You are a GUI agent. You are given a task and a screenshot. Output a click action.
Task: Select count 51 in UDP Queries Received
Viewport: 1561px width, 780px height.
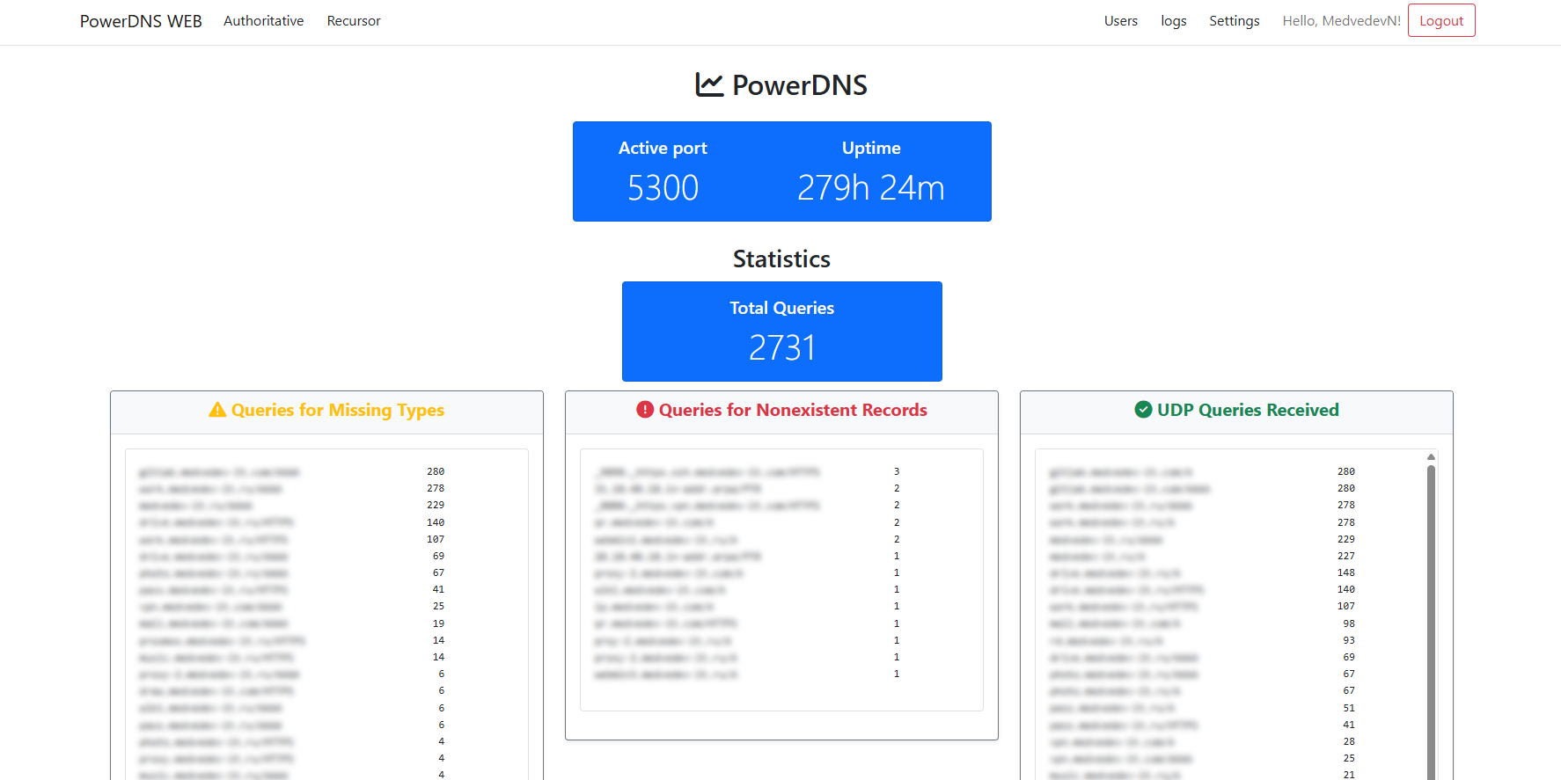pyautogui.click(x=1349, y=708)
